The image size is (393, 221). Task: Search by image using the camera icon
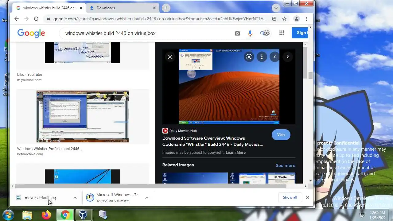[237, 33]
